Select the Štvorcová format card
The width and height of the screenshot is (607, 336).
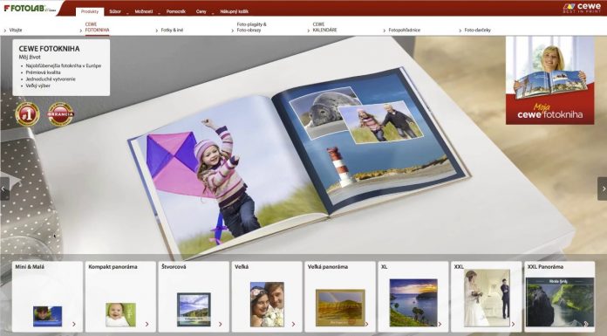pos(194,297)
